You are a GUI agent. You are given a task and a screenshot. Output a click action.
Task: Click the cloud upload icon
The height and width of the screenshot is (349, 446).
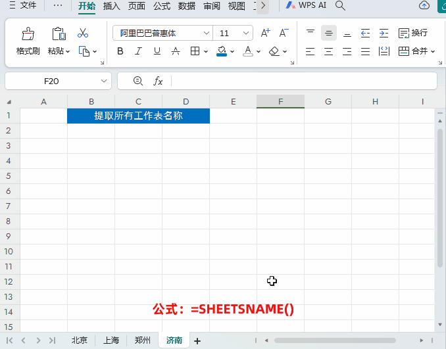pyautogui.click(x=424, y=5)
